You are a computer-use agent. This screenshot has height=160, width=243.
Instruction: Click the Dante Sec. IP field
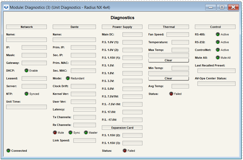[83, 55]
